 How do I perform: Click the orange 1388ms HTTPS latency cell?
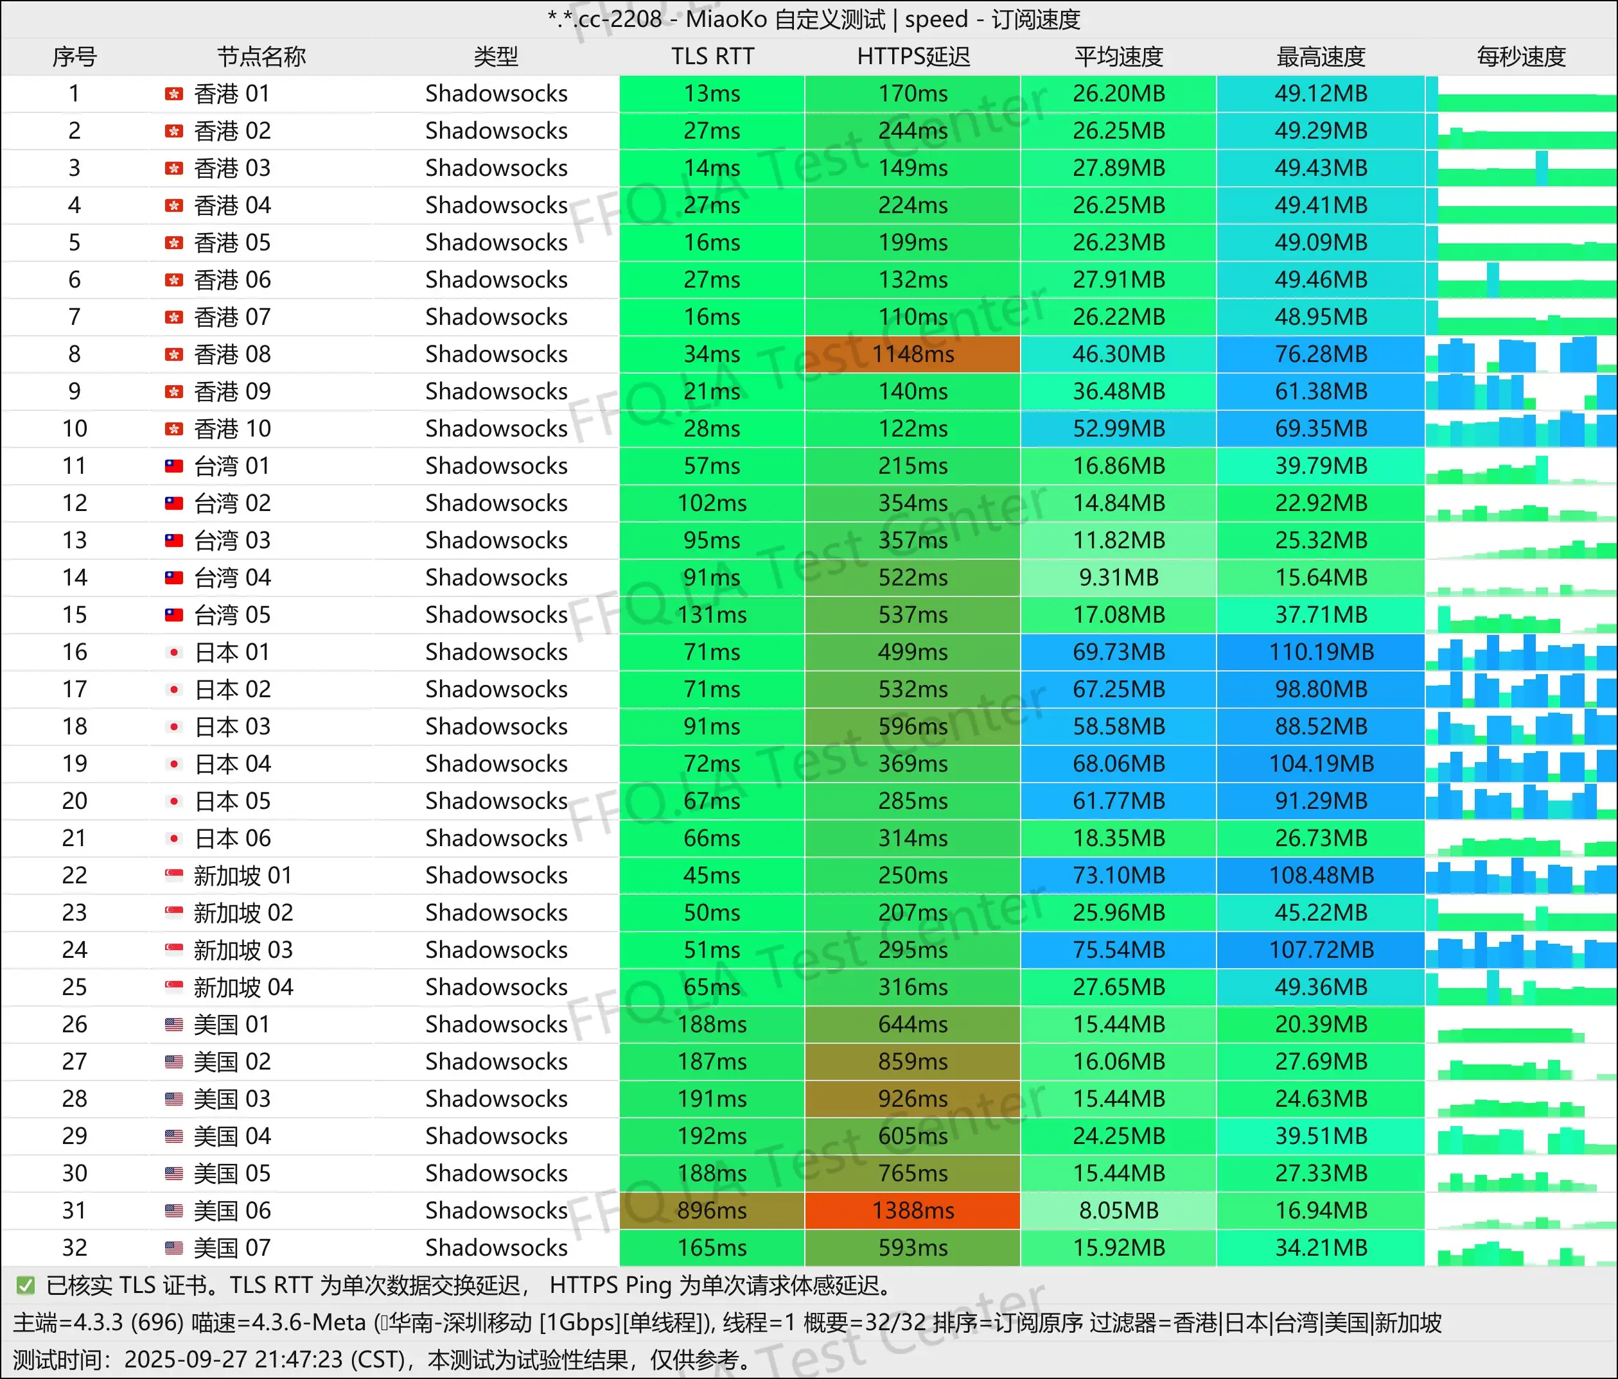(913, 1210)
